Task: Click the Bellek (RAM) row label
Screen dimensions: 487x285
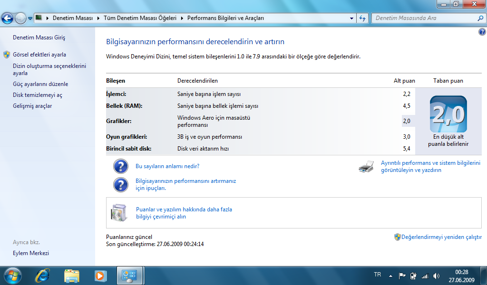Action: [124, 106]
